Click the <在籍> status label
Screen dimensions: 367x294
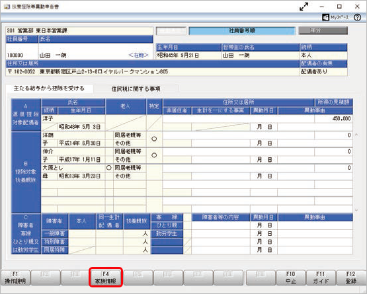click(138, 55)
